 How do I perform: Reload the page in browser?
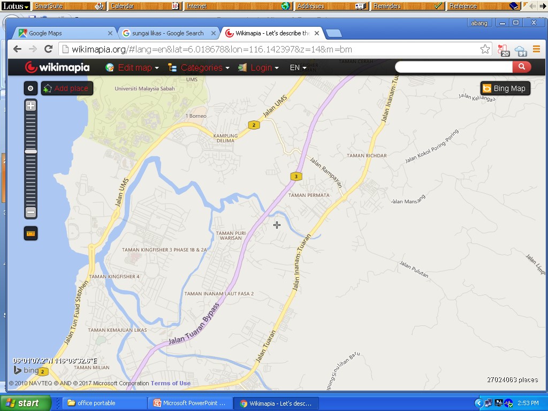[48, 49]
